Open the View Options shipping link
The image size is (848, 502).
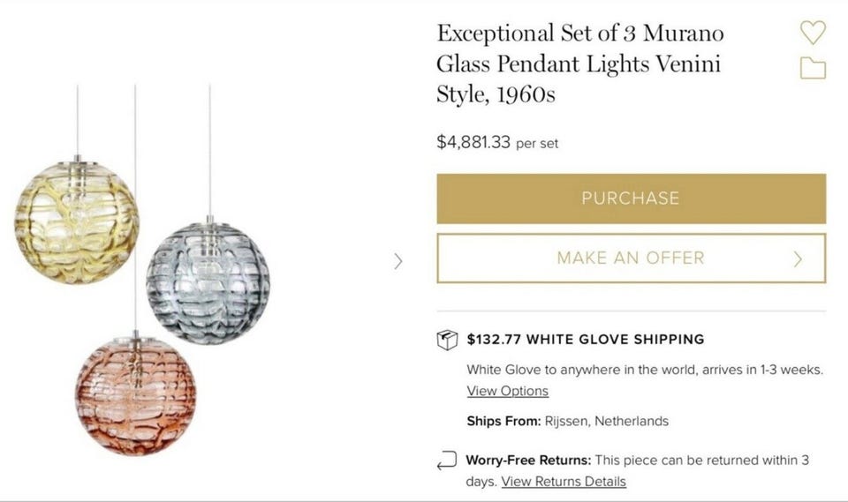(x=508, y=391)
